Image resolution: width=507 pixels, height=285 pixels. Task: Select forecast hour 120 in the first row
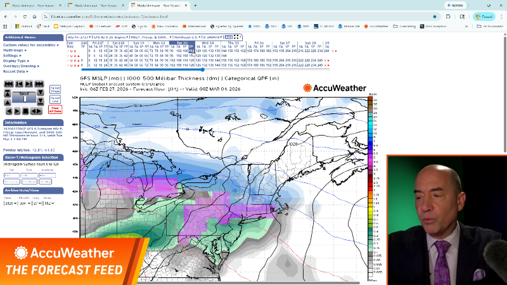196,50
